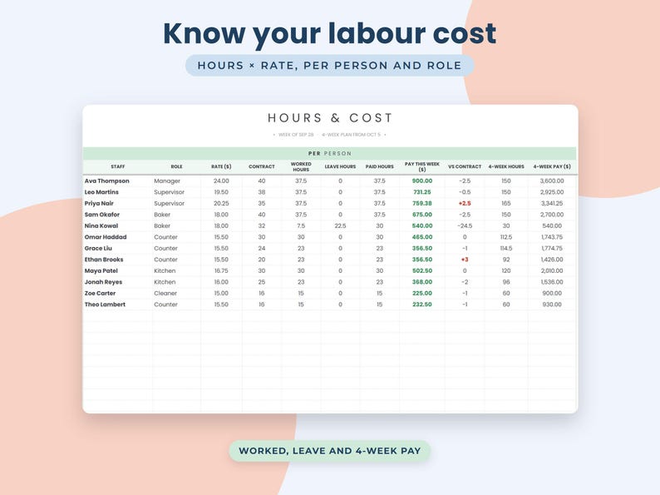
Task: Click the 3,600.00 four-week pay cell
Action: coord(552,181)
